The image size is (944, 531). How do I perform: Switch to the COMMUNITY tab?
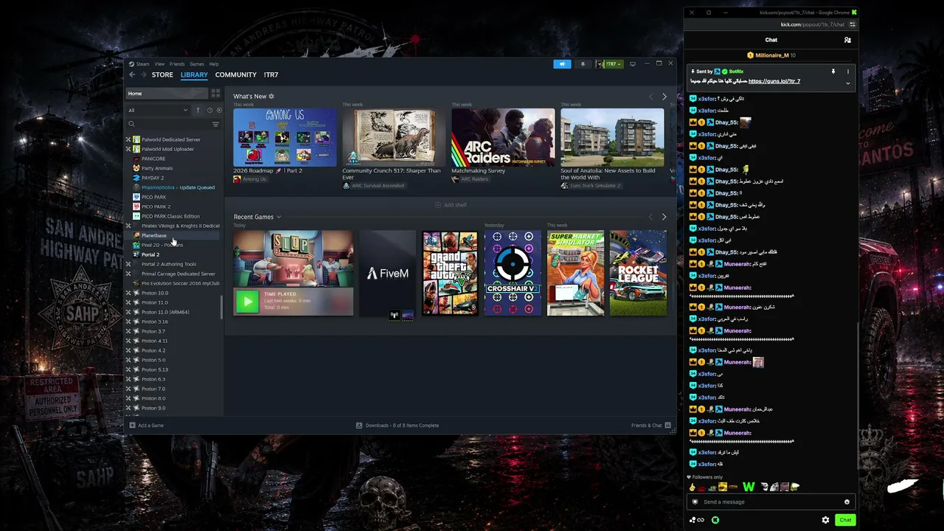pos(236,74)
